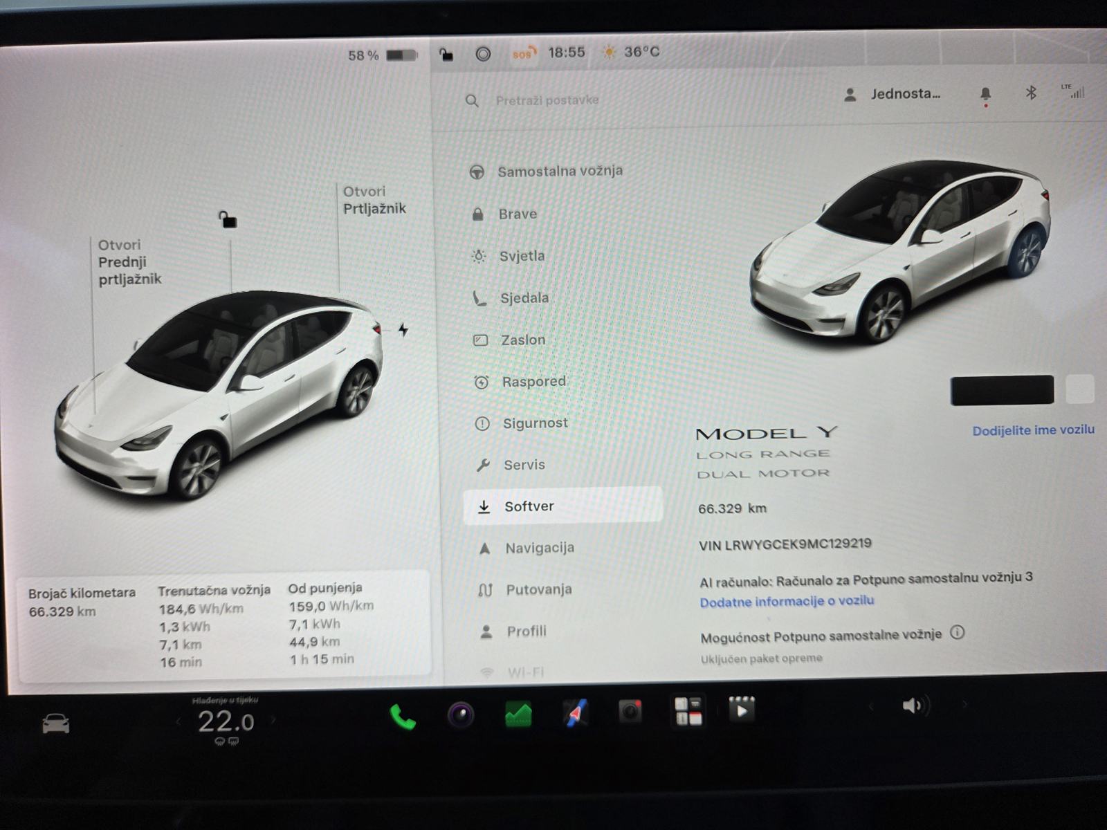This screenshot has height=830, width=1107.
Task: Tap the Sentry mode circle icon
Action: tap(483, 53)
